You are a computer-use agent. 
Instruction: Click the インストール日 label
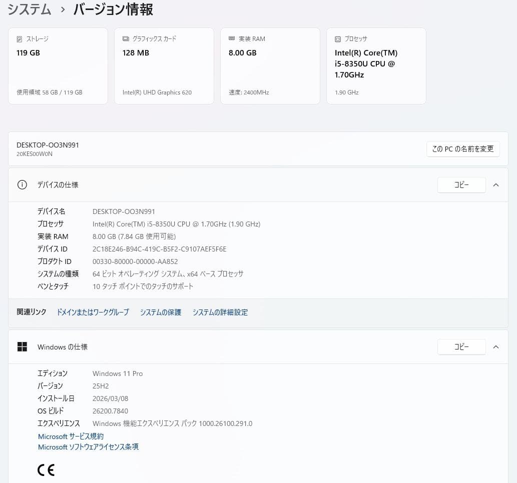(x=56, y=398)
